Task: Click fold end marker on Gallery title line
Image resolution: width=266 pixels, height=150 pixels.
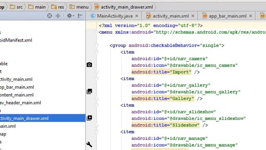Action: [x=96, y=99]
